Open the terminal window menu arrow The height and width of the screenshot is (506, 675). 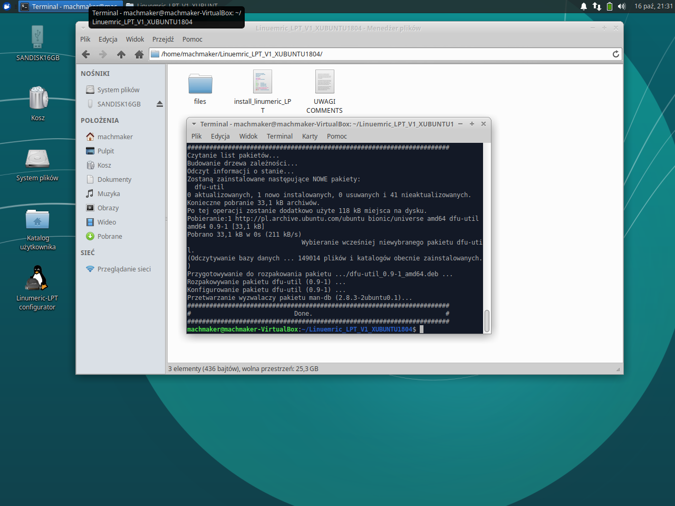tap(194, 124)
